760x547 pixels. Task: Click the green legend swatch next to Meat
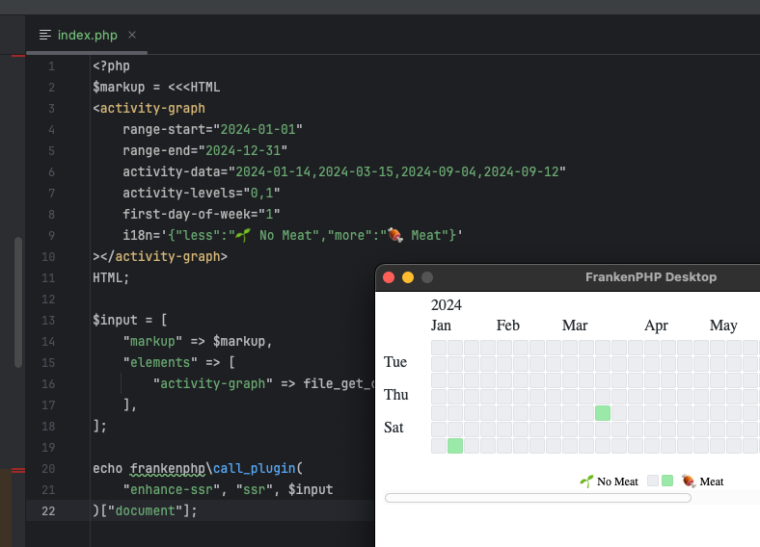point(667,481)
